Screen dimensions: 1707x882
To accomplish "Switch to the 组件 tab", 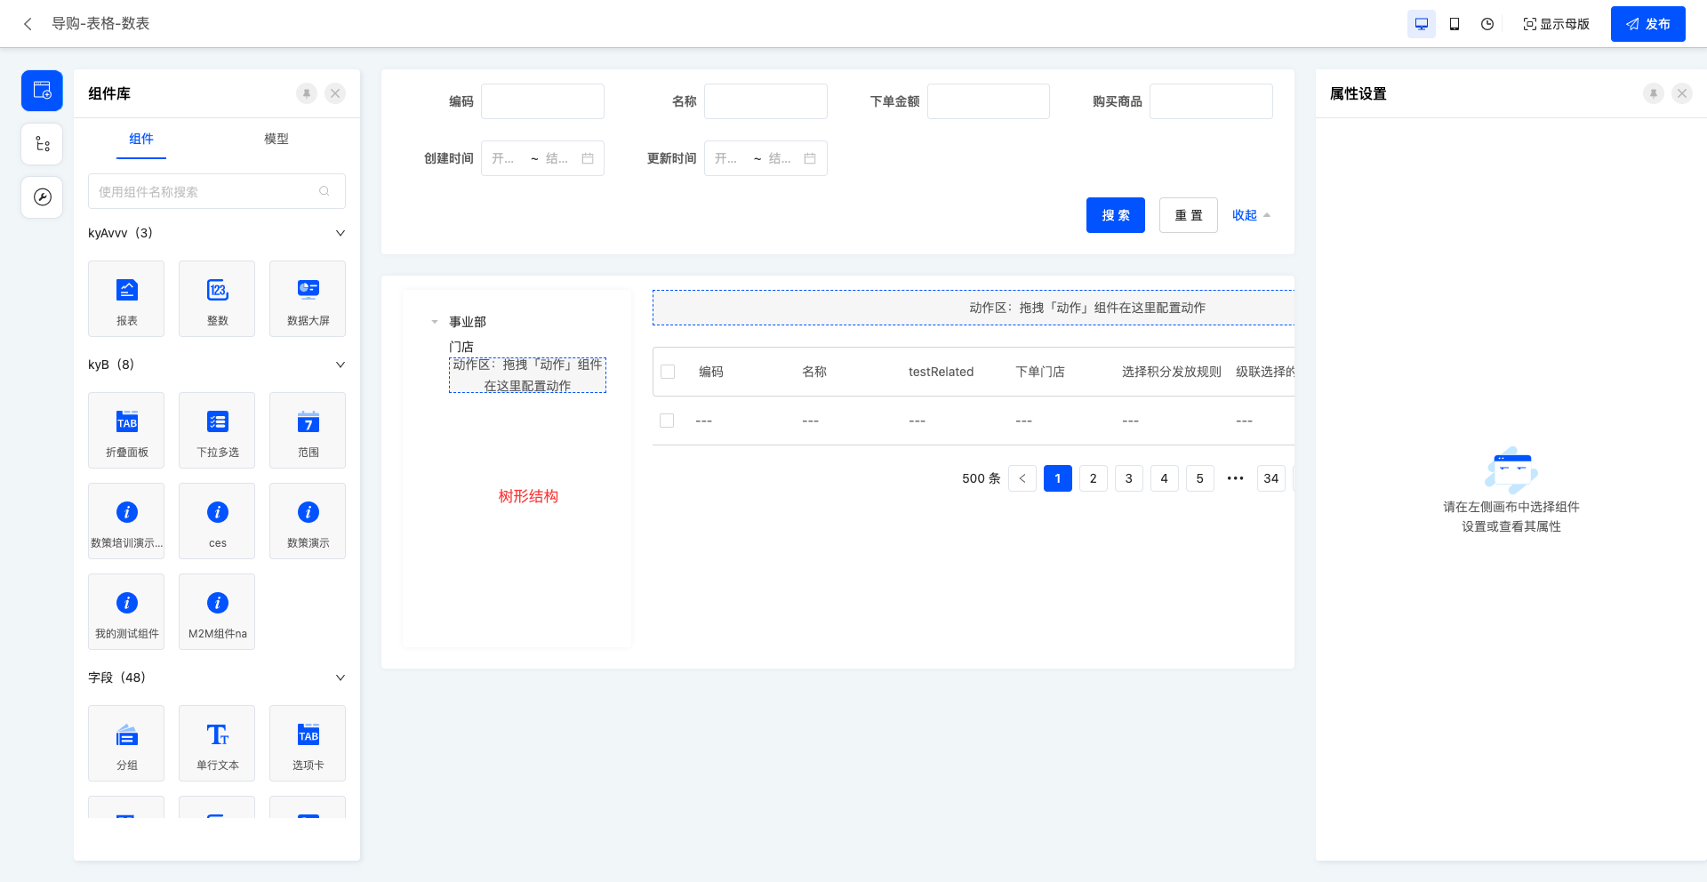I will click(x=140, y=140).
